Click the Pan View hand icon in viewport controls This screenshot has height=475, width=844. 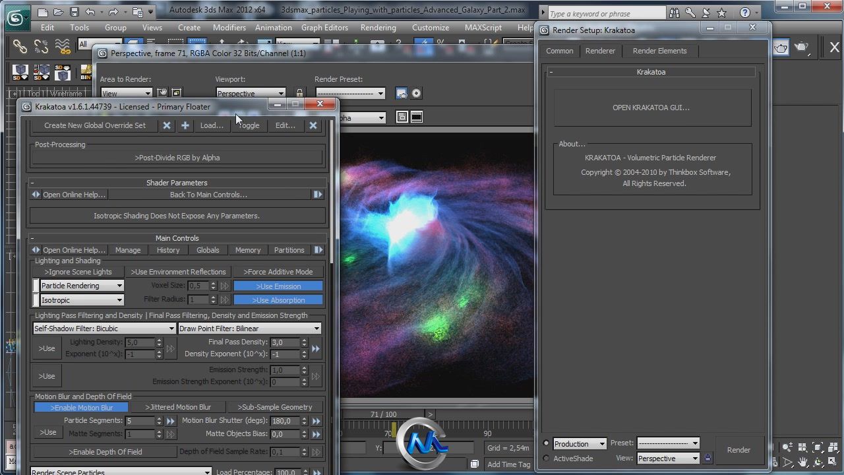pos(802,462)
